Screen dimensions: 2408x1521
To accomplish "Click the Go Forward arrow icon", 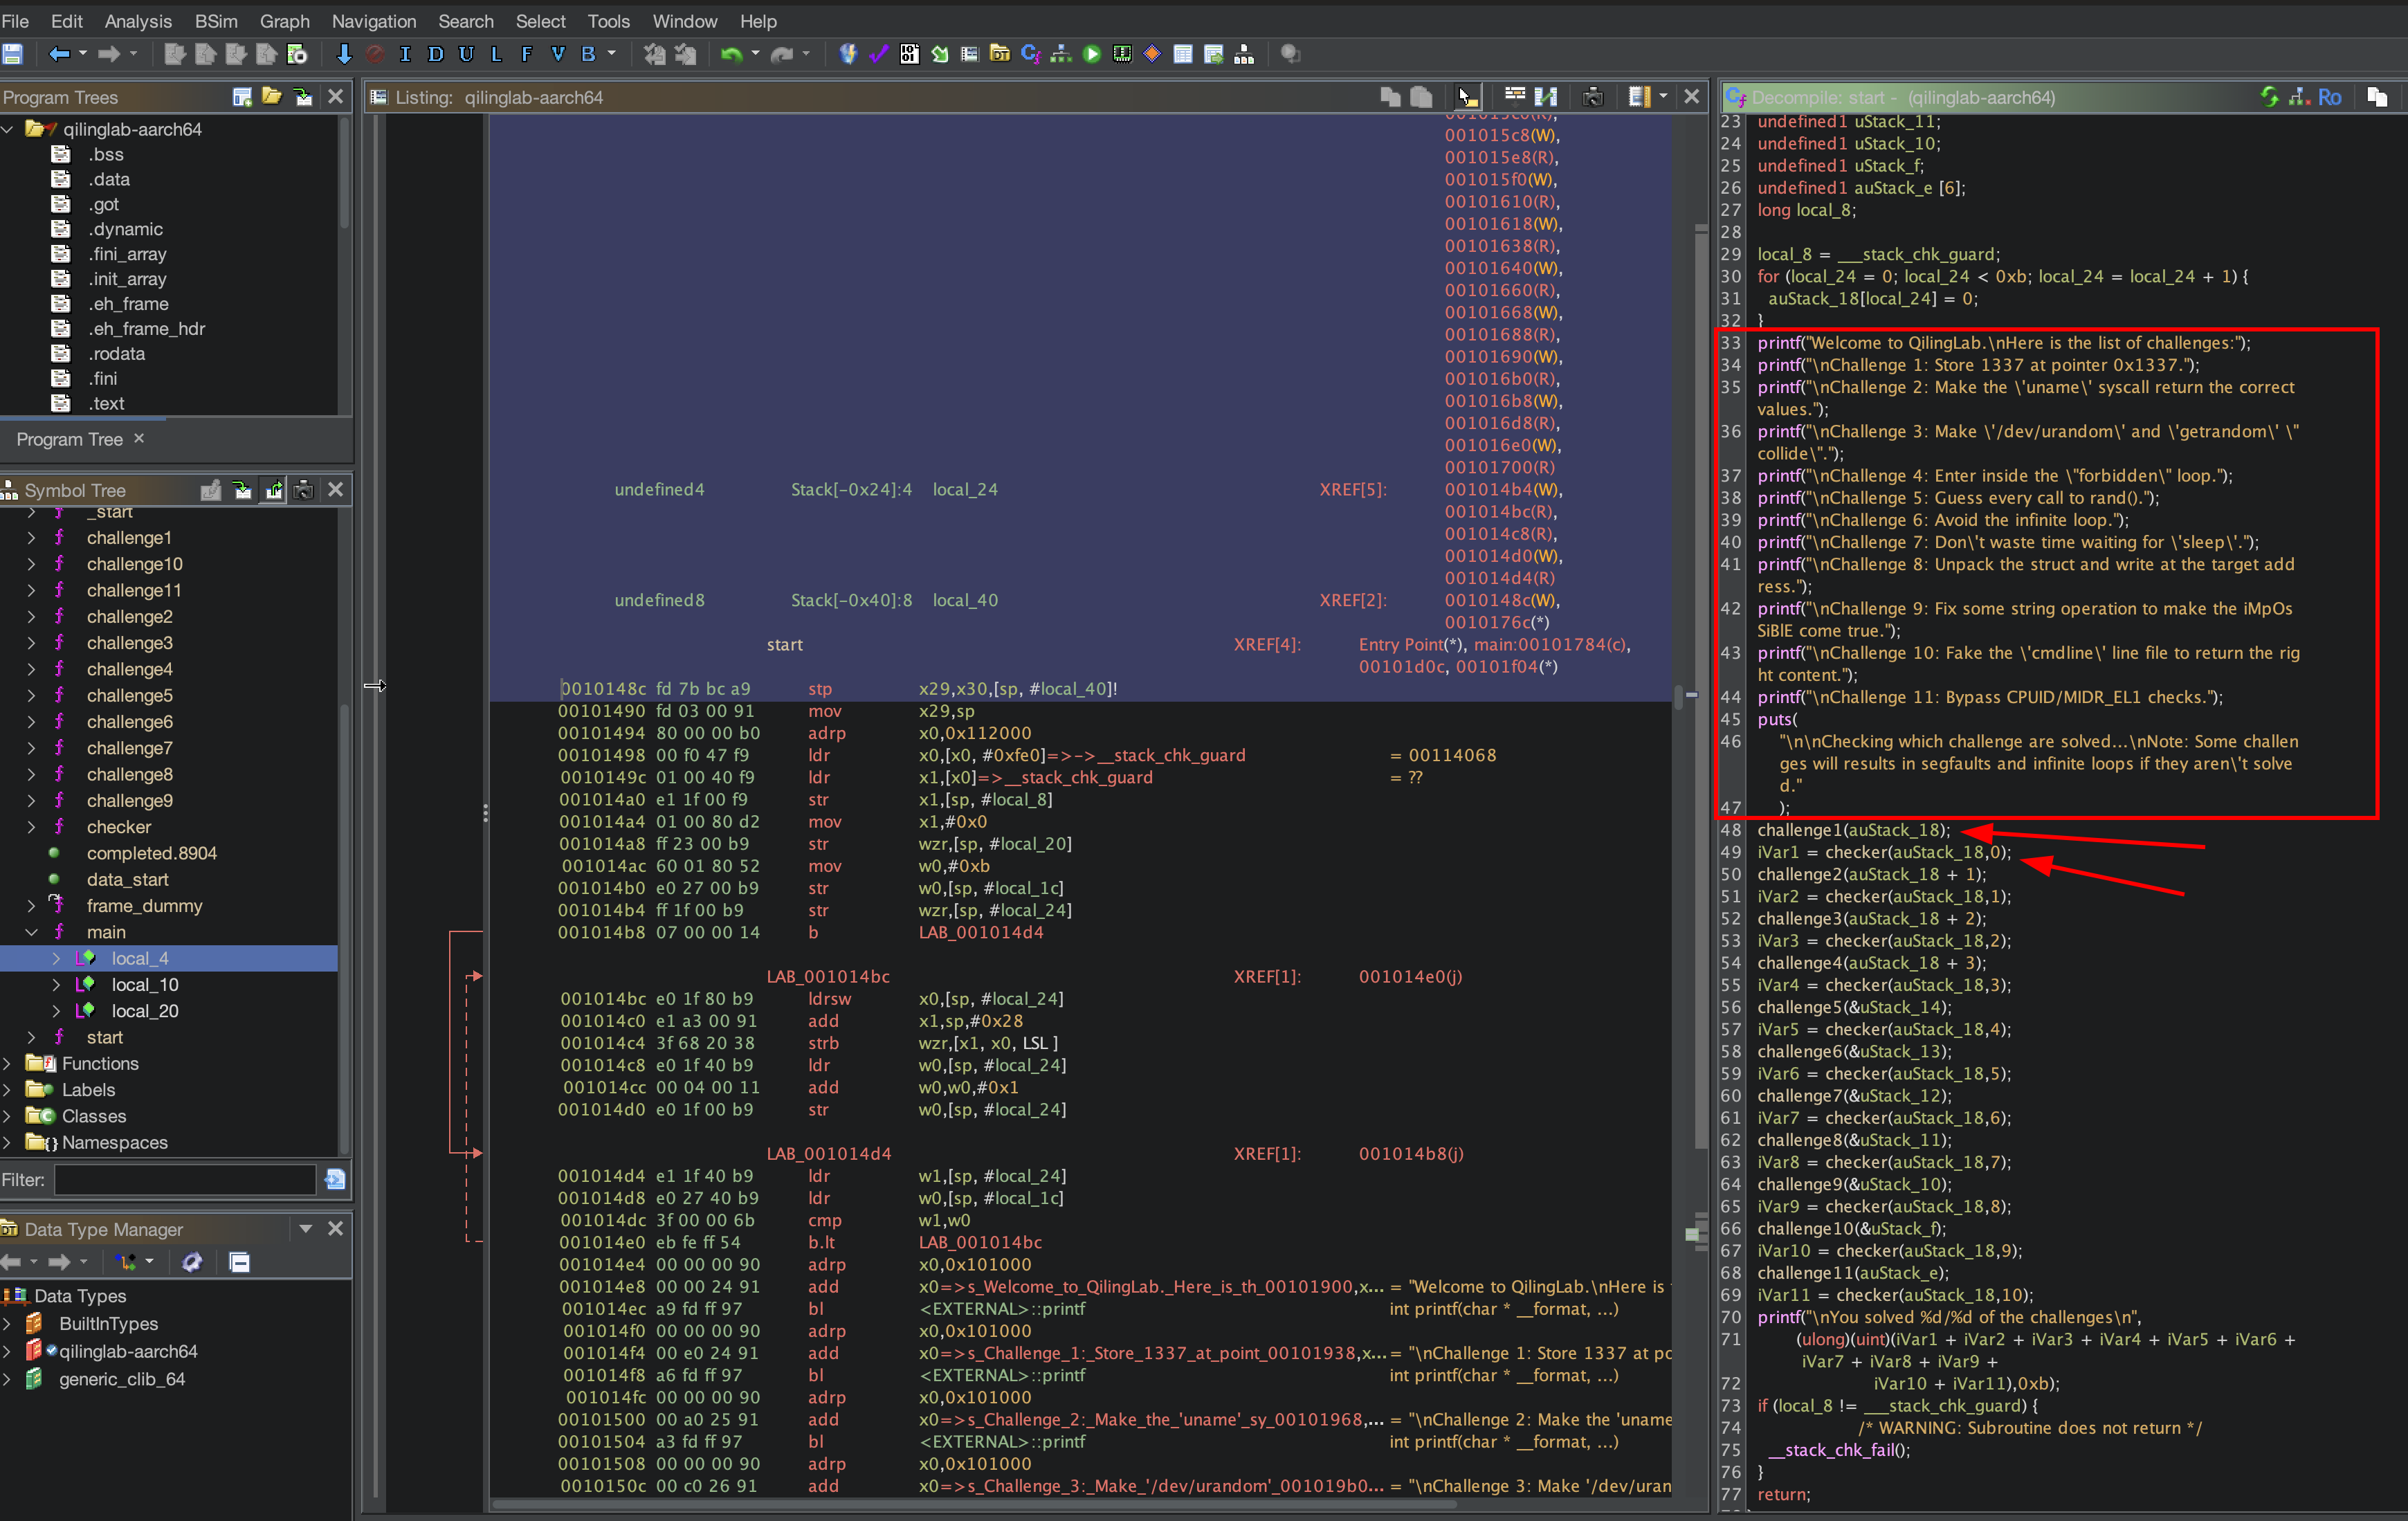I will (109, 54).
